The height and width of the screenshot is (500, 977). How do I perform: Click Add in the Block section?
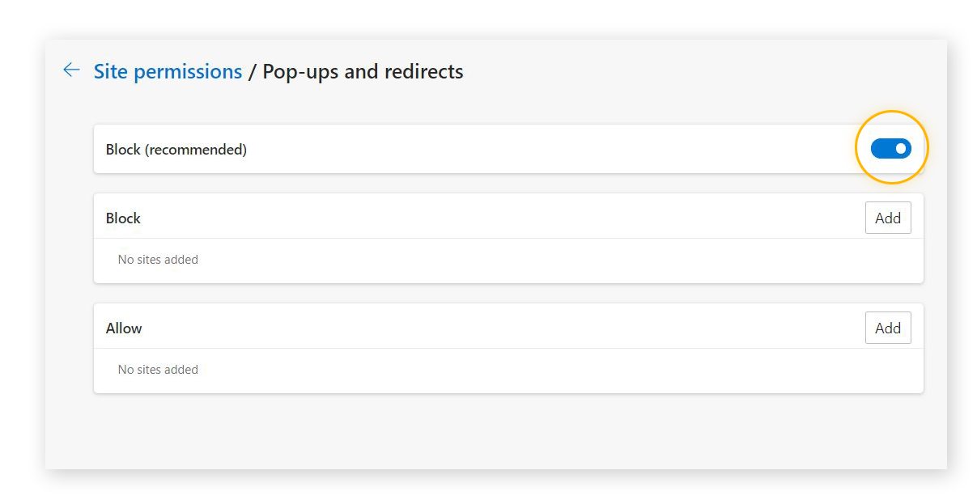[x=888, y=218]
